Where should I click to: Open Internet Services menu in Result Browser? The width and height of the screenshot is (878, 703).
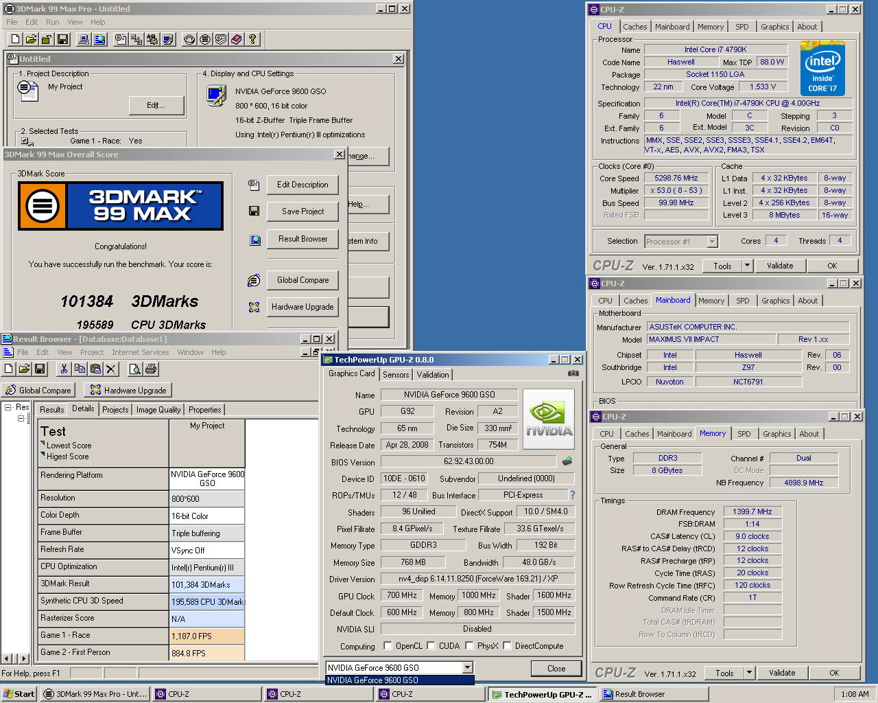141,352
